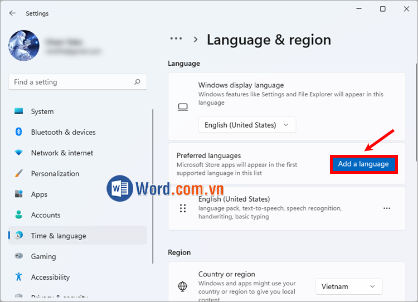Select Time & language in sidebar

point(77,236)
